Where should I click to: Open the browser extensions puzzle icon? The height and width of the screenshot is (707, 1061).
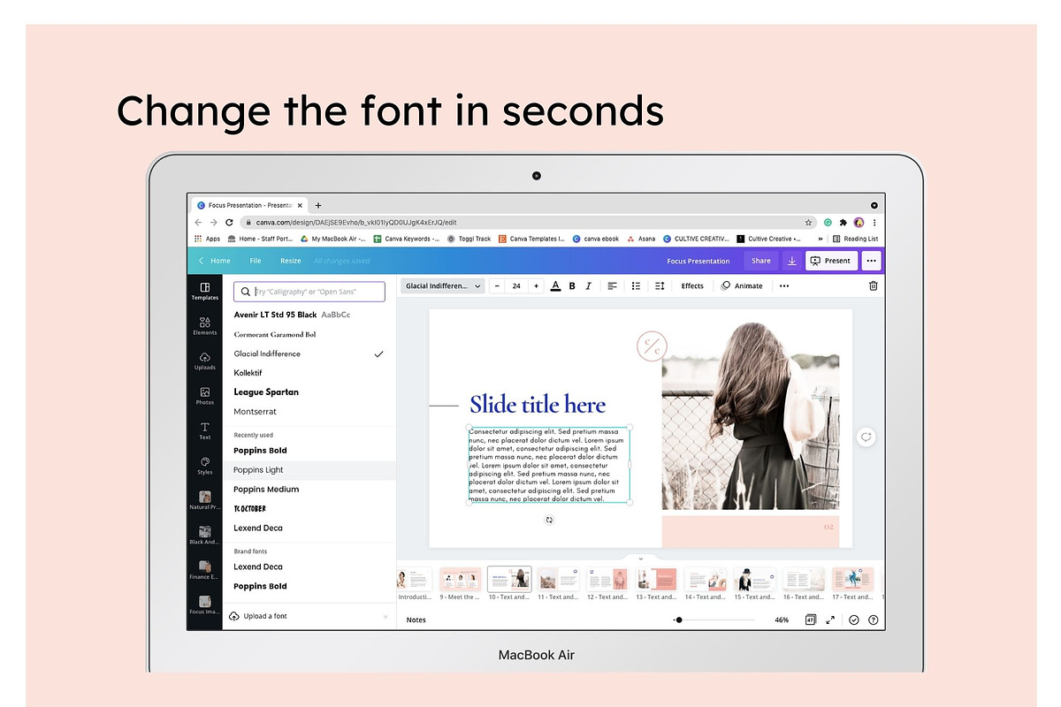[x=843, y=223]
